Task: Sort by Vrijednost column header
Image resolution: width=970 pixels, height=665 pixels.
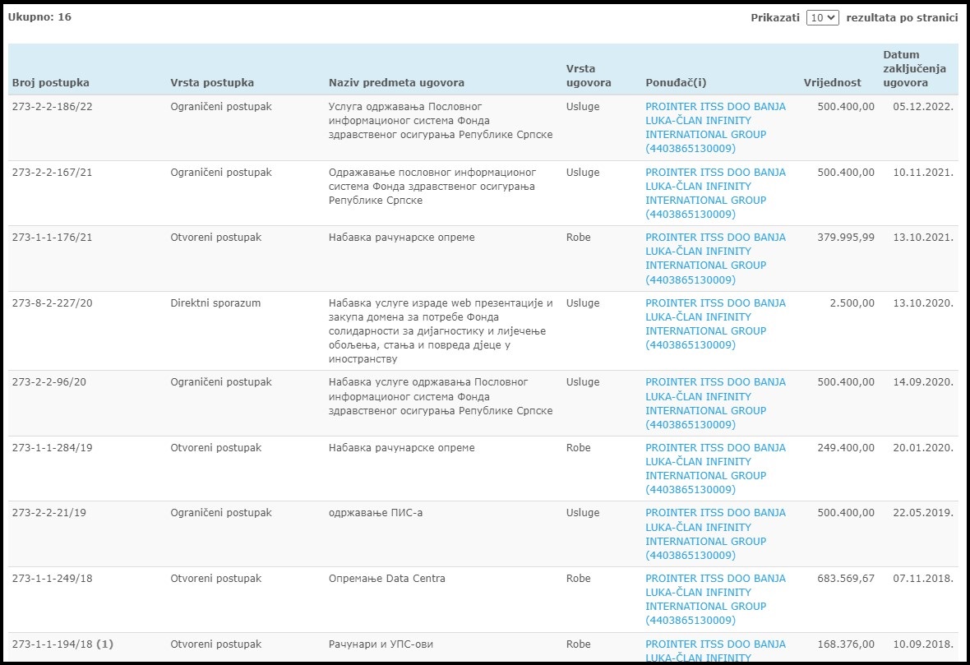Action: pyautogui.click(x=832, y=82)
